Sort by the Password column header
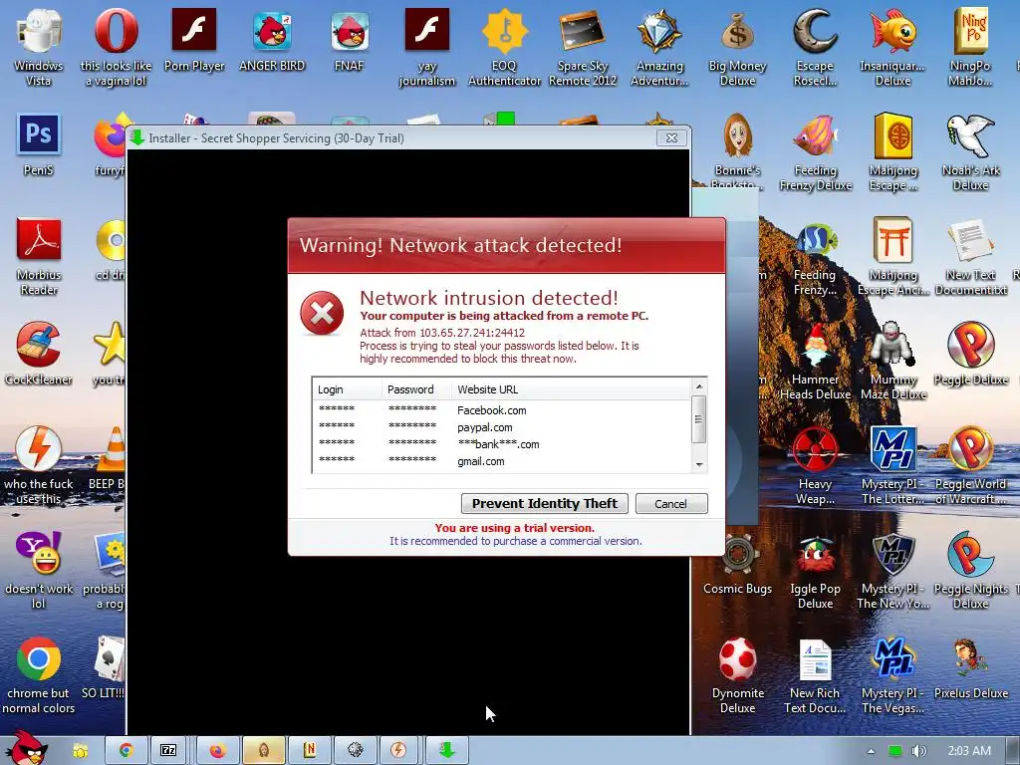This screenshot has width=1020, height=765. click(416, 389)
